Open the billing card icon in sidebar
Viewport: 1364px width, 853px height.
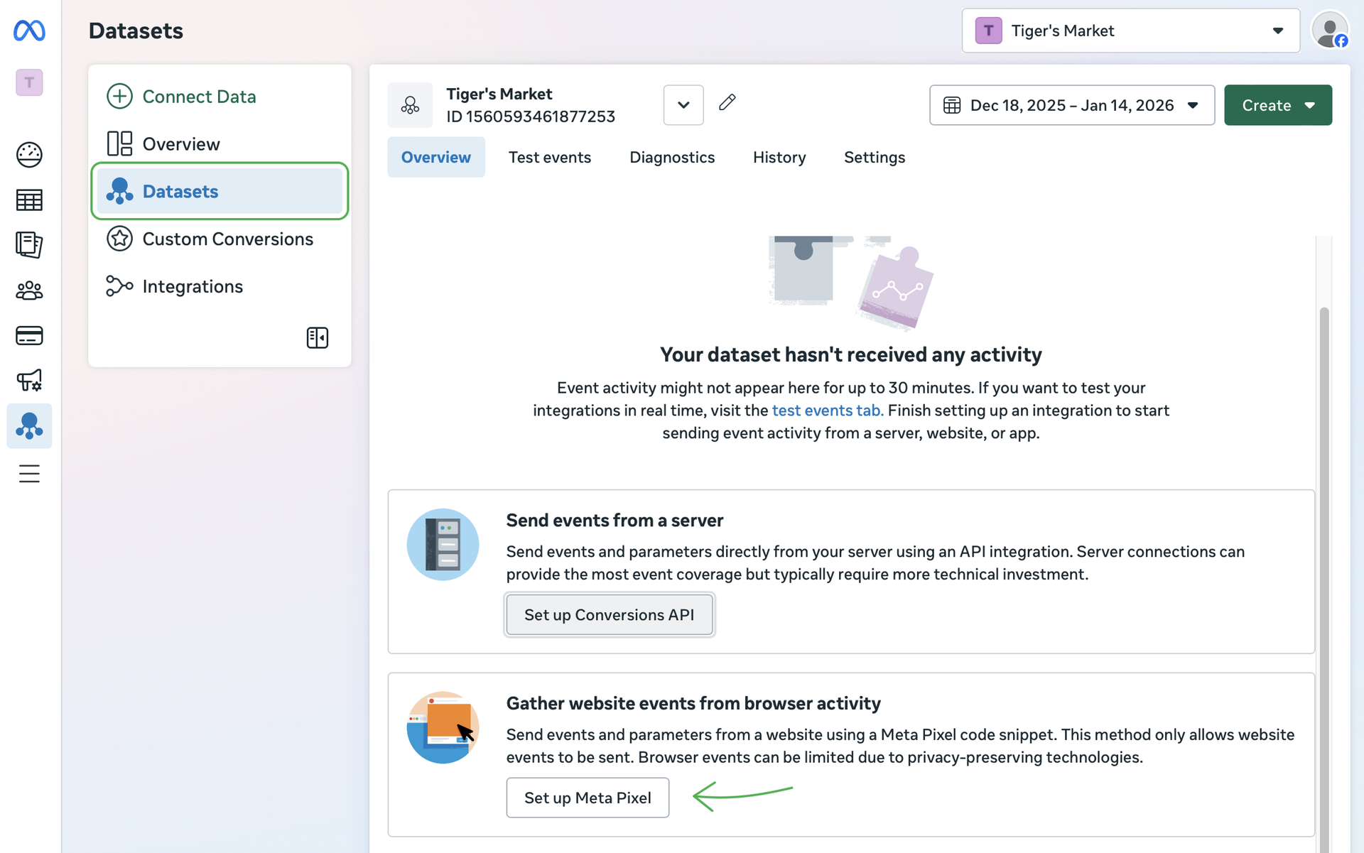[x=29, y=335]
